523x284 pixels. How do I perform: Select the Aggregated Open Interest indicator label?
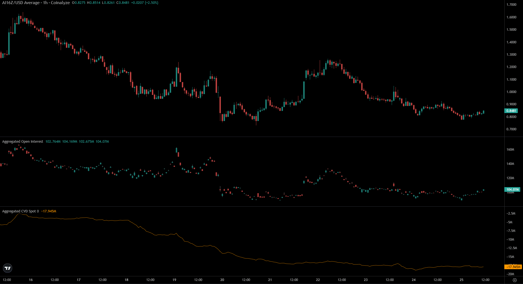(x=23, y=142)
